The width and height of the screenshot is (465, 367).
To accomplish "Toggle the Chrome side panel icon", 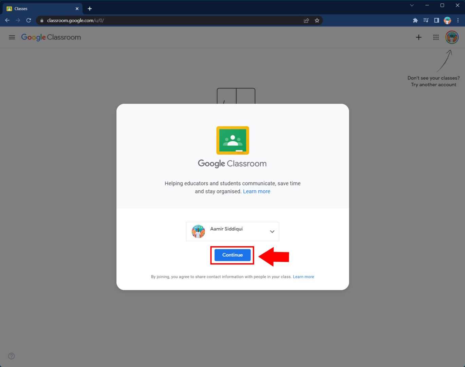I will pos(436,20).
